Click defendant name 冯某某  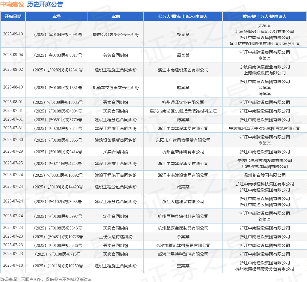264,94
